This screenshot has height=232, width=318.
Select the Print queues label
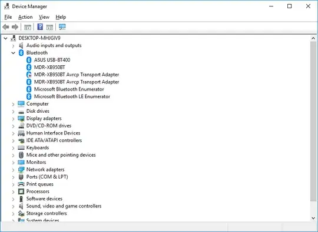(x=40, y=184)
